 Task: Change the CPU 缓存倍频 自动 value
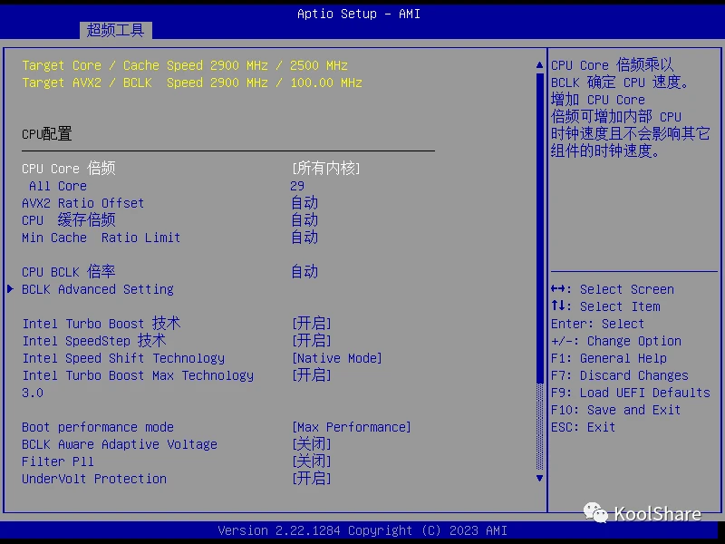click(304, 220)
